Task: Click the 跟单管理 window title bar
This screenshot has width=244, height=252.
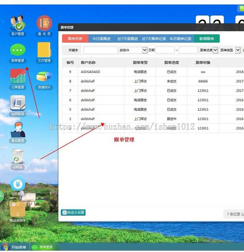Action: [151, 27]
